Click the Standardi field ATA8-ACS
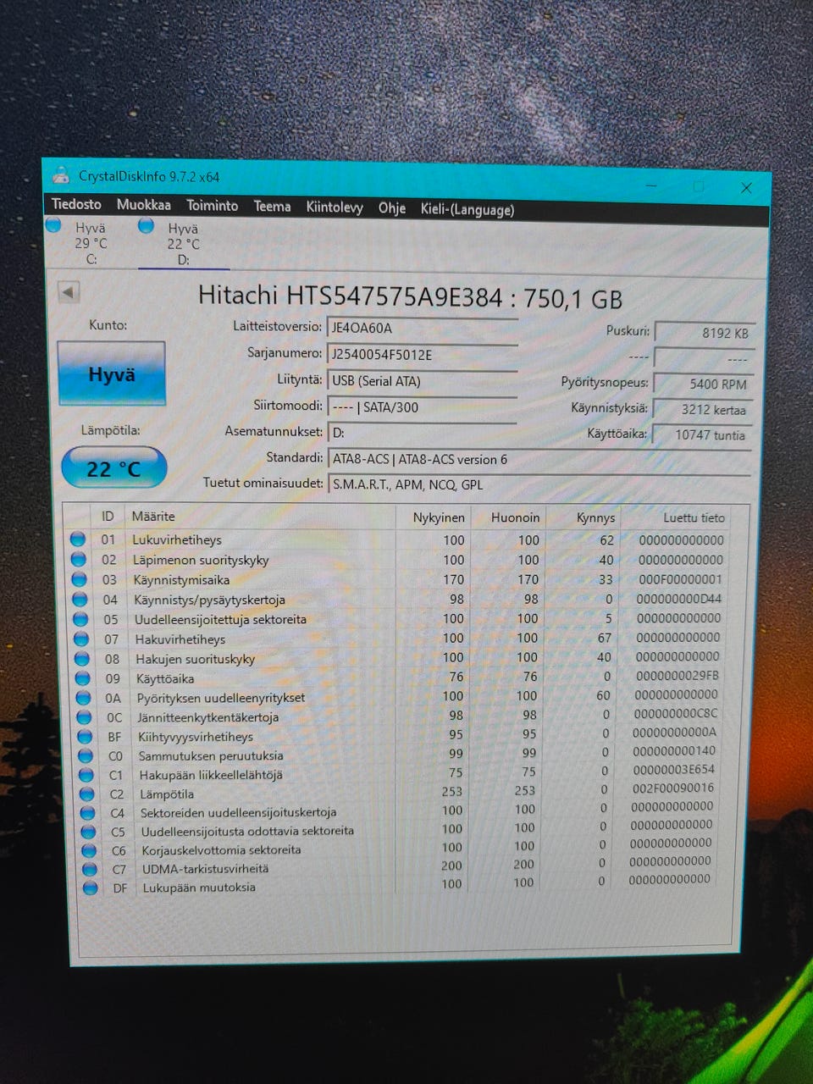Image resolution: width=813 pixels, height=1084 pixels. [x=539, y=459]
